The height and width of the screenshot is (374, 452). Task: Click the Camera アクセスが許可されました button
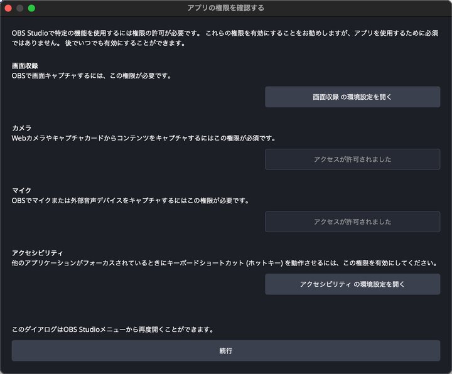352,159
